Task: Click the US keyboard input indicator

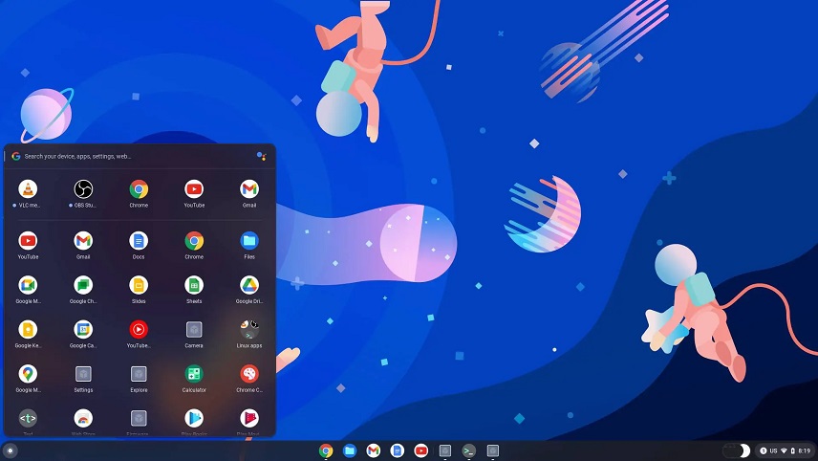Action: 774,450
